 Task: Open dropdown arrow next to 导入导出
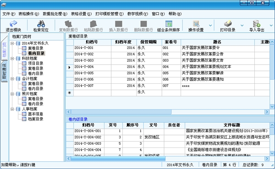point(271,26)
